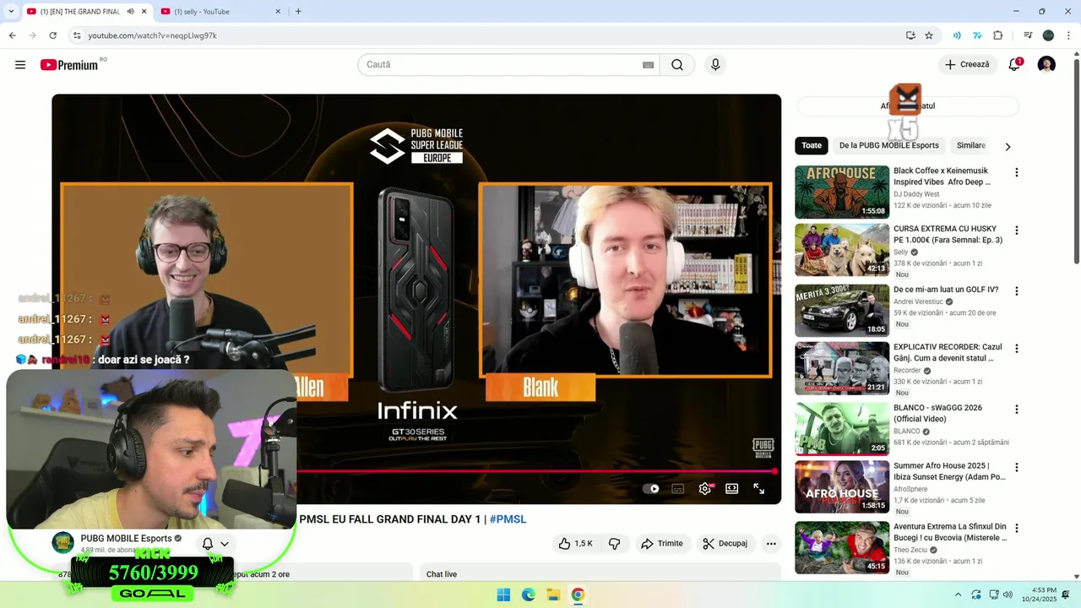
Task: Mute the first tab's audio
Action: [130, 12]
